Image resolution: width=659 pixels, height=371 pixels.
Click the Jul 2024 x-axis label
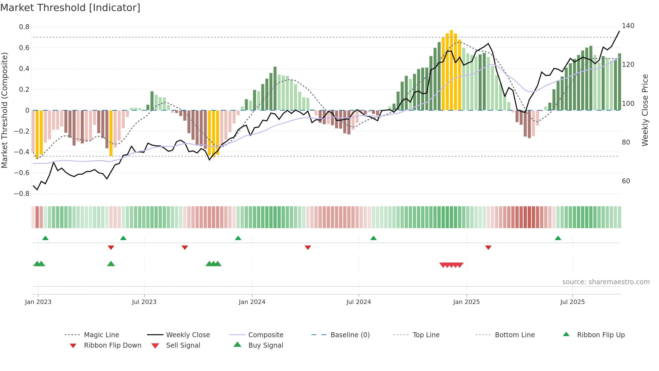pos(359,302)
